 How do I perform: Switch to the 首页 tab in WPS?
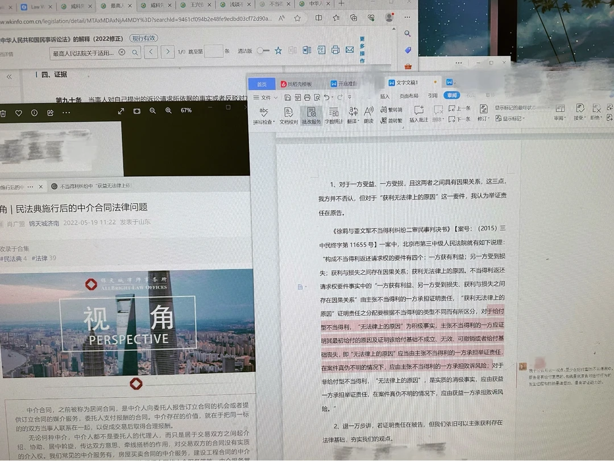262,84
